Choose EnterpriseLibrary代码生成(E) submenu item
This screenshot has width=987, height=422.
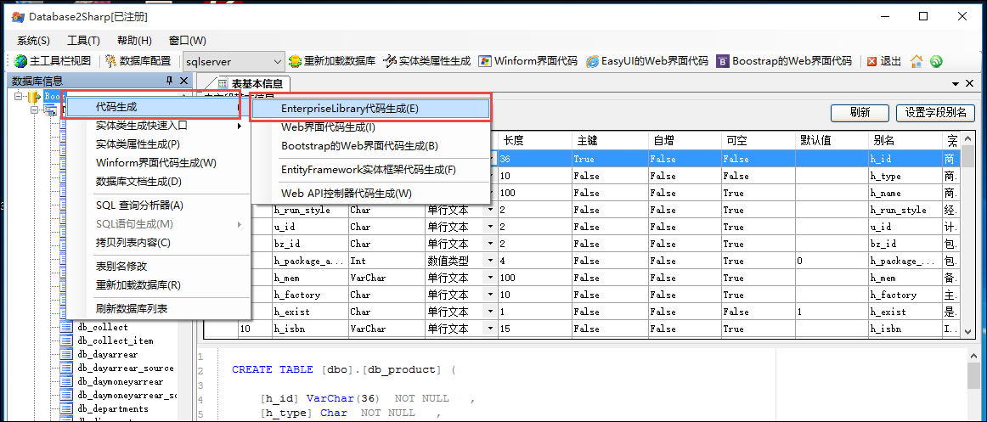370,108
